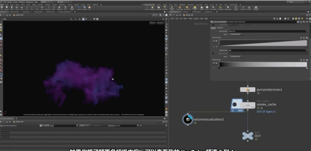
Task: Switch to the Render View tab
Action: (26, 12)
